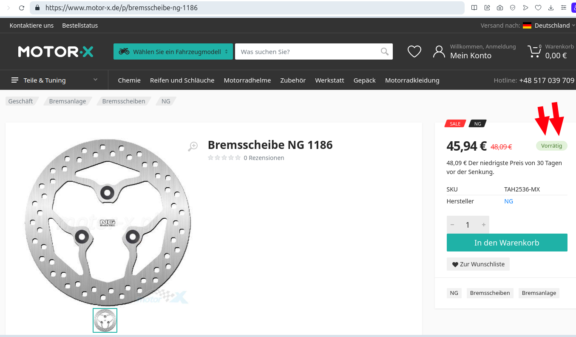Screen dimensions: 576x337
Task: Click the browser snapshot camera icon
Action: tap(500, 8)
